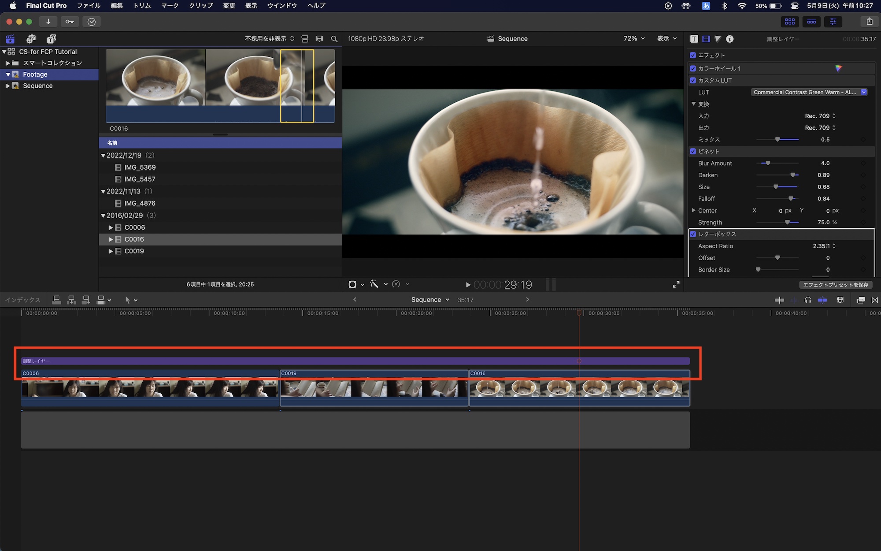Viewport: 881px width, 551px height.
Task: Click the import media arrow icon
Action: click(x=48, y=22)
